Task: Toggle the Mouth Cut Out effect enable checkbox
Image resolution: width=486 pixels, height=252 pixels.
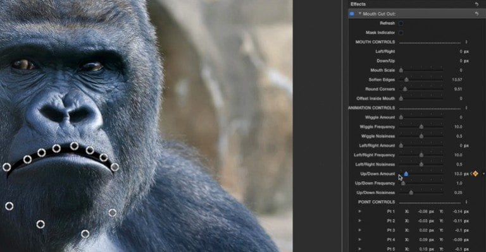Action: (352, 14)
